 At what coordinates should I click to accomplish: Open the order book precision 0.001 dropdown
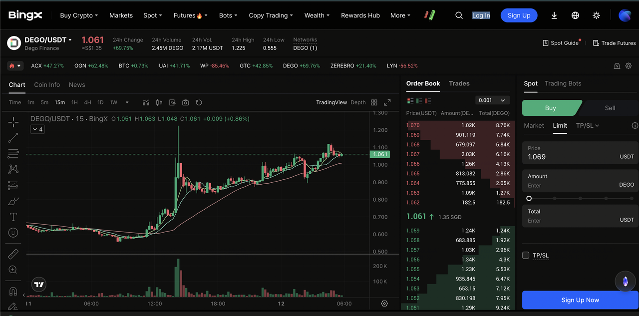pos(492,100)
